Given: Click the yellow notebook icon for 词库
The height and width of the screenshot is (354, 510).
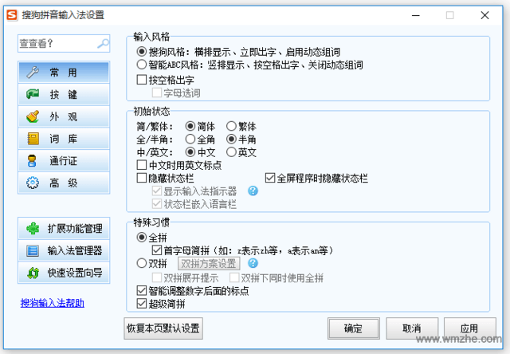Looking at the screenshot, I should coord(33,139).
